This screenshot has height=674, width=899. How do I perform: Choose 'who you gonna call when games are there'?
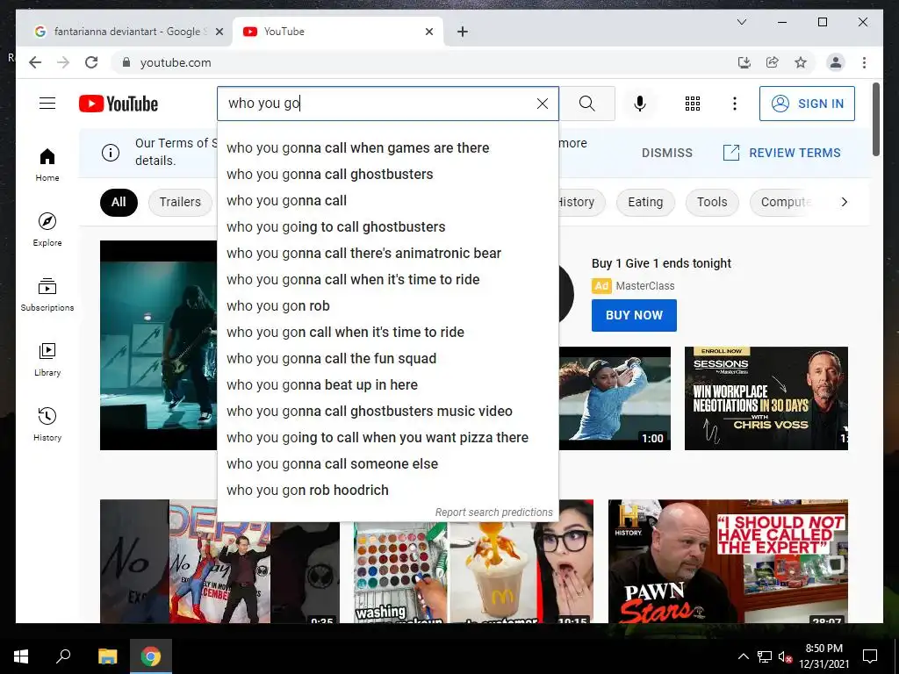(388, 147)
